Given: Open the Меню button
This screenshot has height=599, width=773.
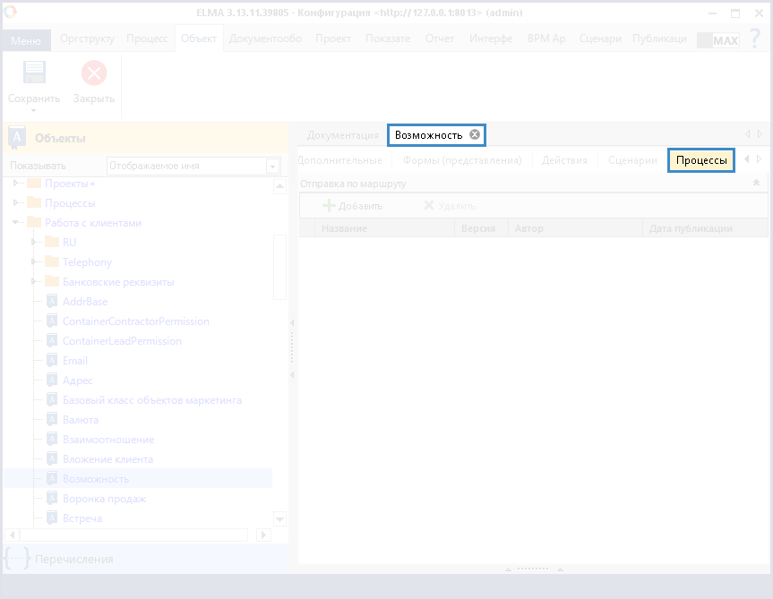Looking at the screenshot, I should pyautogui.click(x=25, y=40).
